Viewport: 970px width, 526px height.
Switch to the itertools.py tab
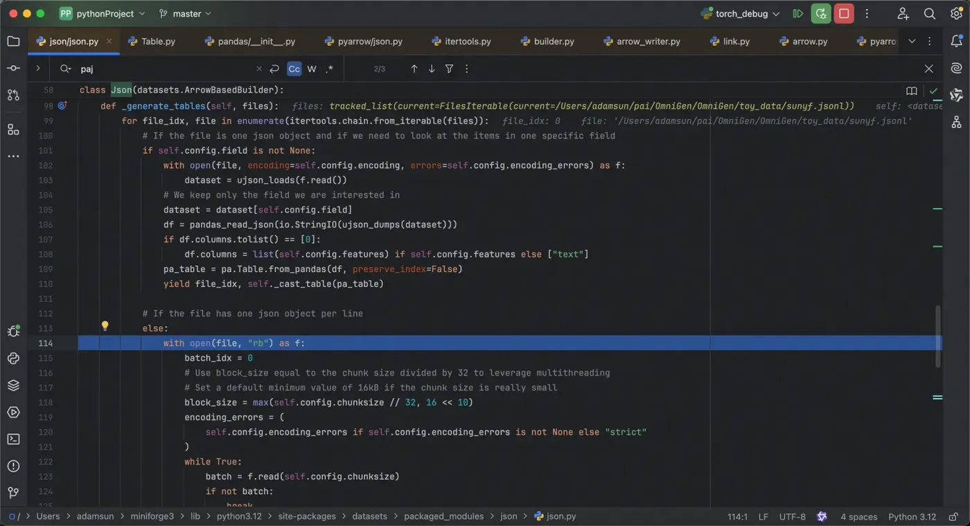(x=461, y=42)
